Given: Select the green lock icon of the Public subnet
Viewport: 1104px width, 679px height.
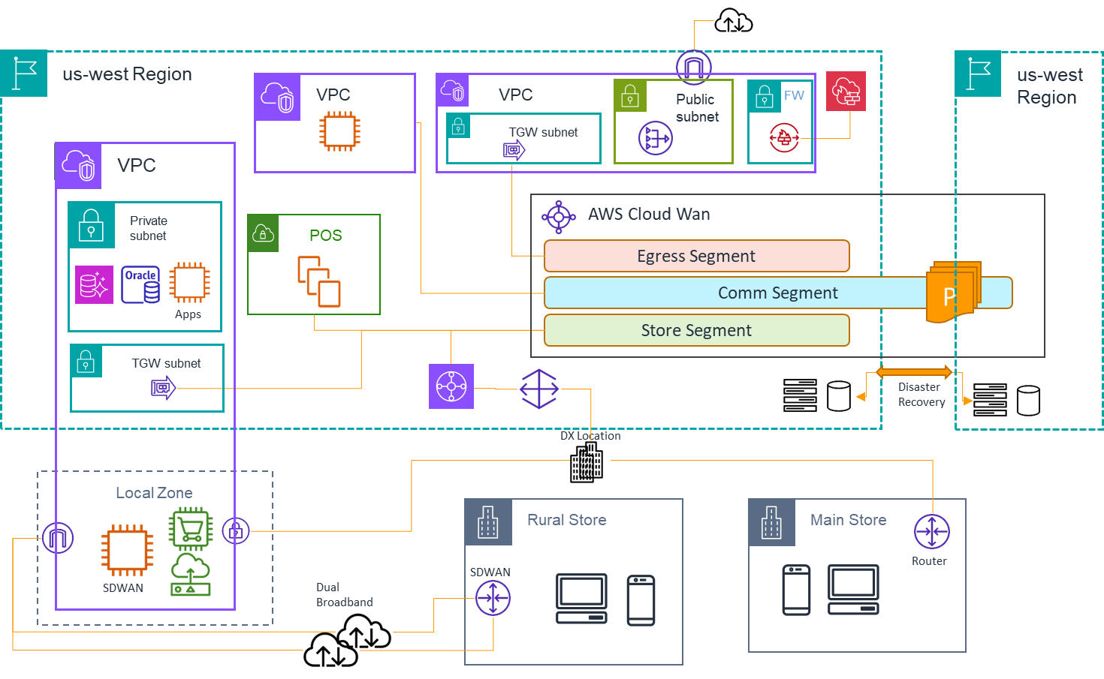Looking at the screenshot, I should 630,96.
